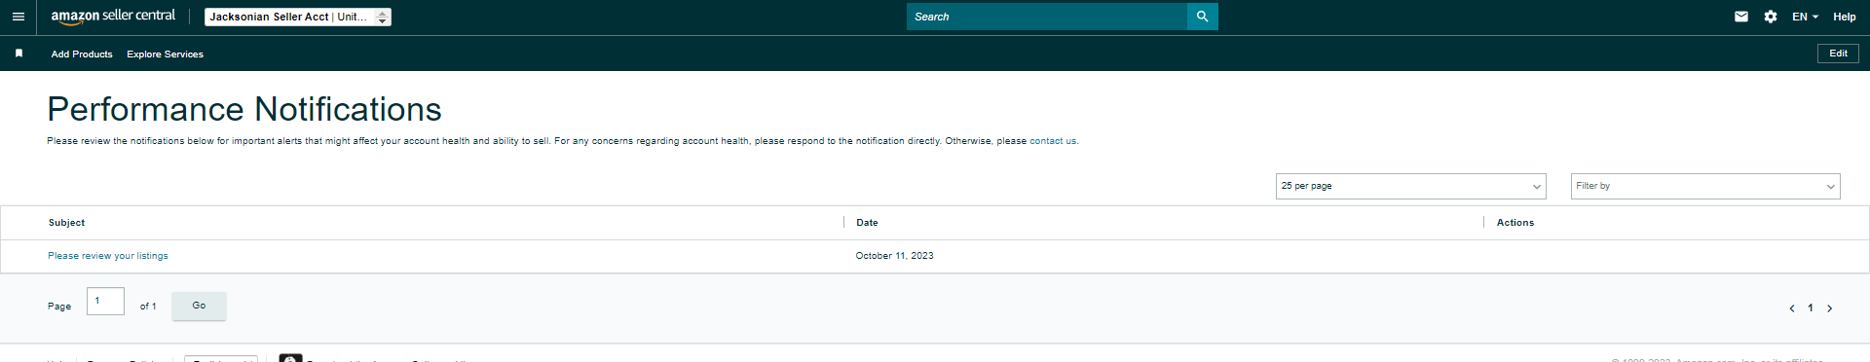This screenshot has height=362, width=1870.
Task: Go to next page arrow
Action: click(x=1830, y=308)
